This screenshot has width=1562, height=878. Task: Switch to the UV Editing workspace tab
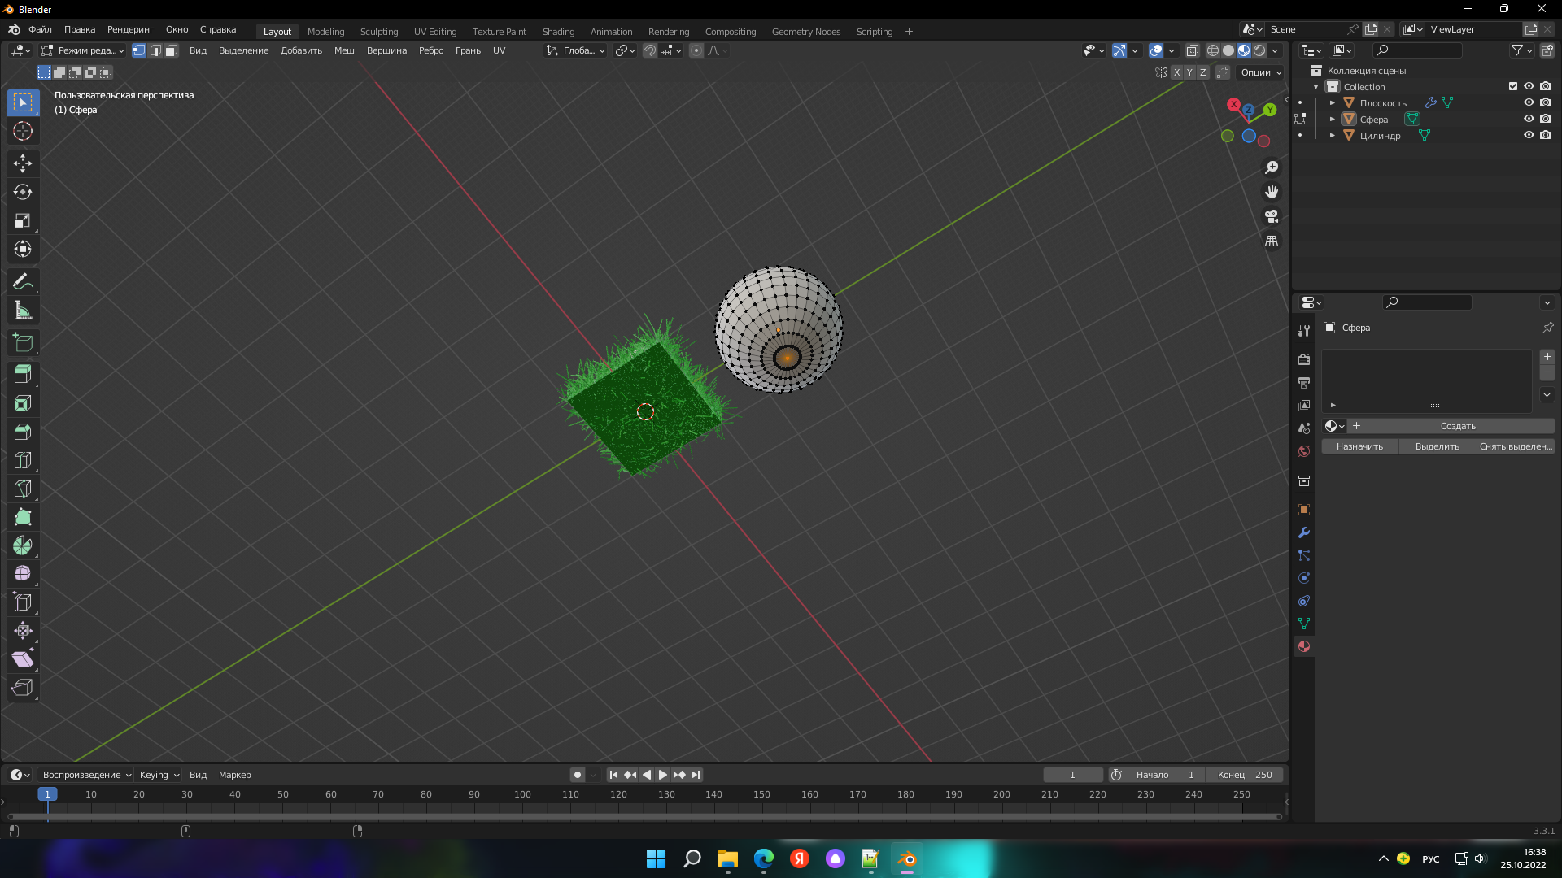(435, 32)
